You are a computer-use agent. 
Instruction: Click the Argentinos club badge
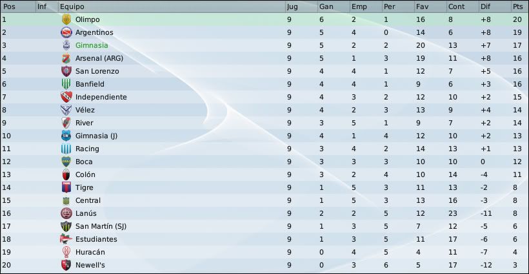pyautogui.click(x=66, y=32)
